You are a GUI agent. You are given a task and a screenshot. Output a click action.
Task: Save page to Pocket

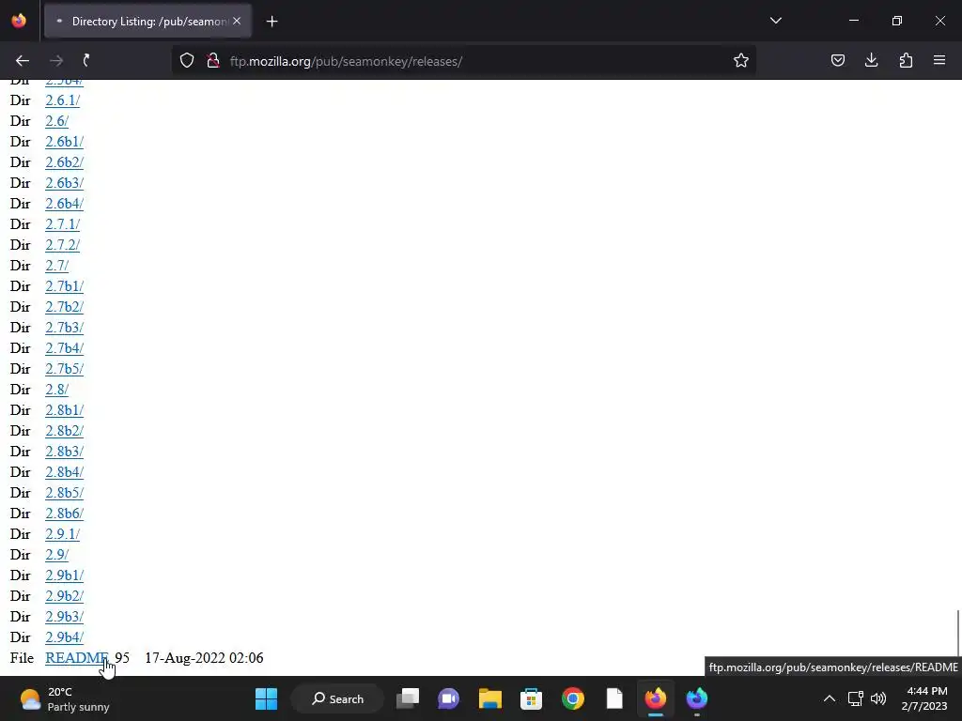(838, 60)
